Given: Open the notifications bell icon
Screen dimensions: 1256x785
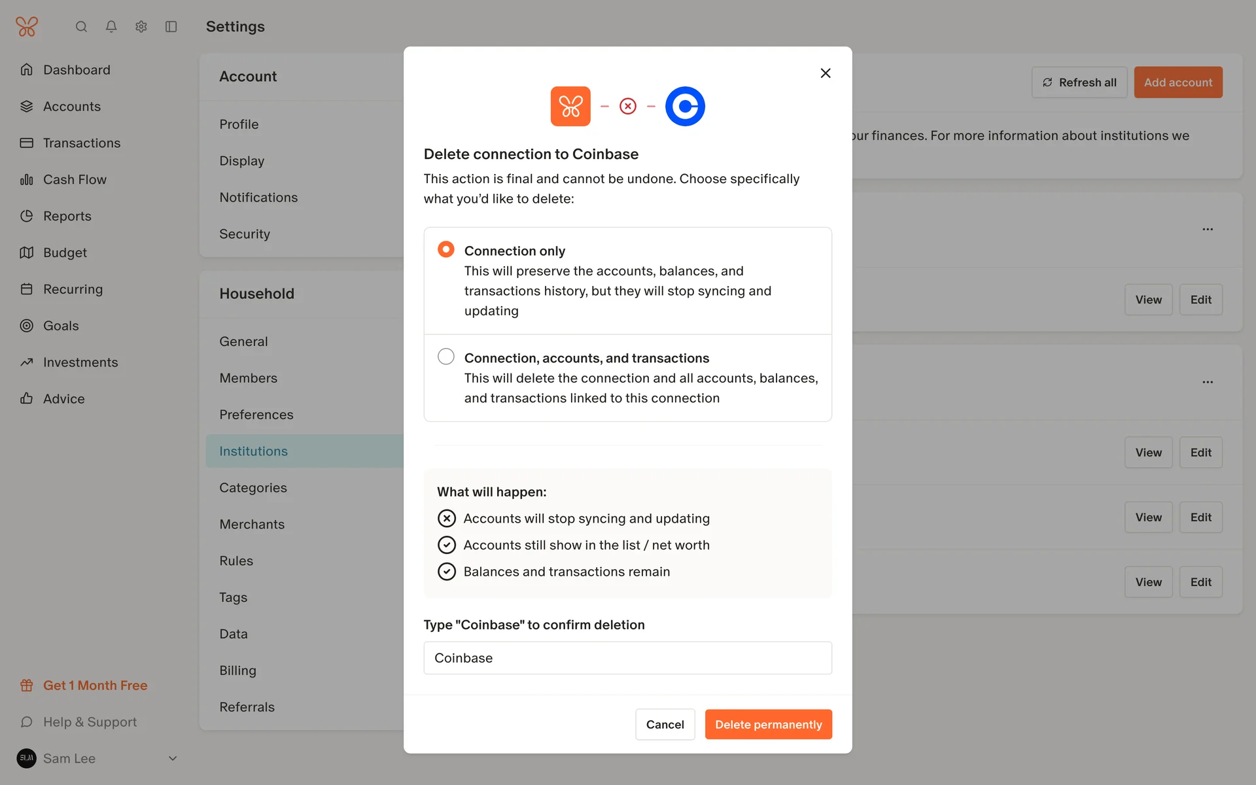Looking at the screenshot, I should (111, 27).
